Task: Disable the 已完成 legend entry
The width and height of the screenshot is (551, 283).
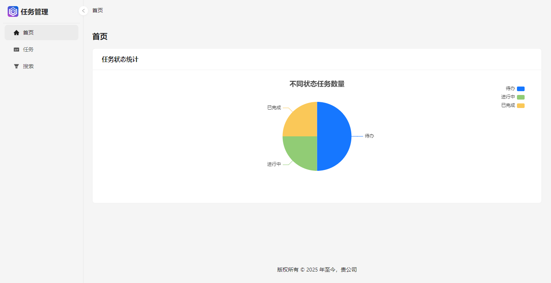Action: 511,105
